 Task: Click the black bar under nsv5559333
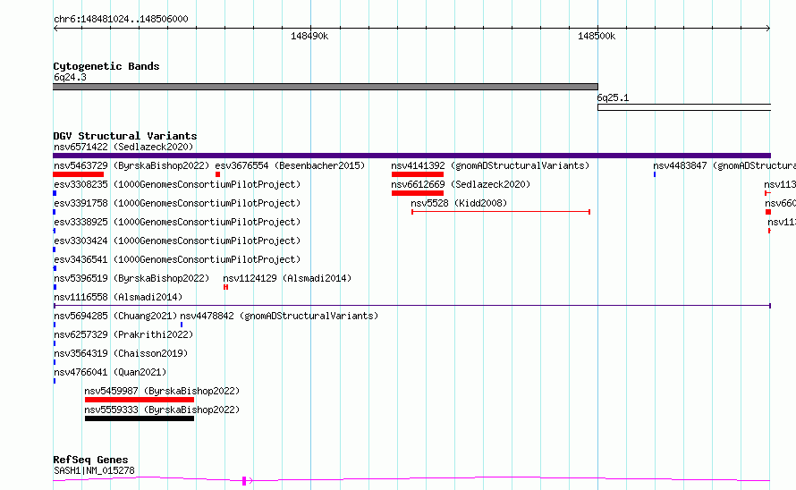pyautogui.click(x=140, y=418)
